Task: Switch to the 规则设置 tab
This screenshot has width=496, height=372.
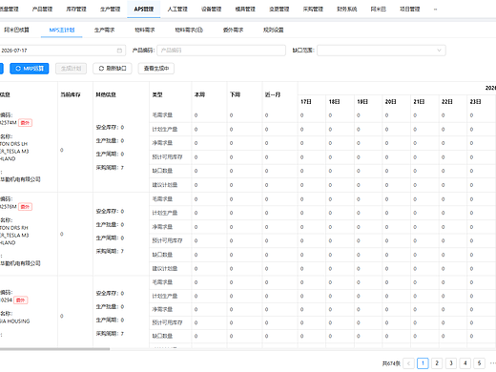Action: (x=274, y=30)
